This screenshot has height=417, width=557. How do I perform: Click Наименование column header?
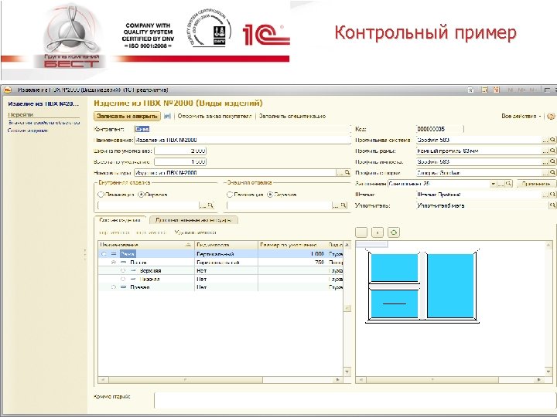(x=146, y=245)
